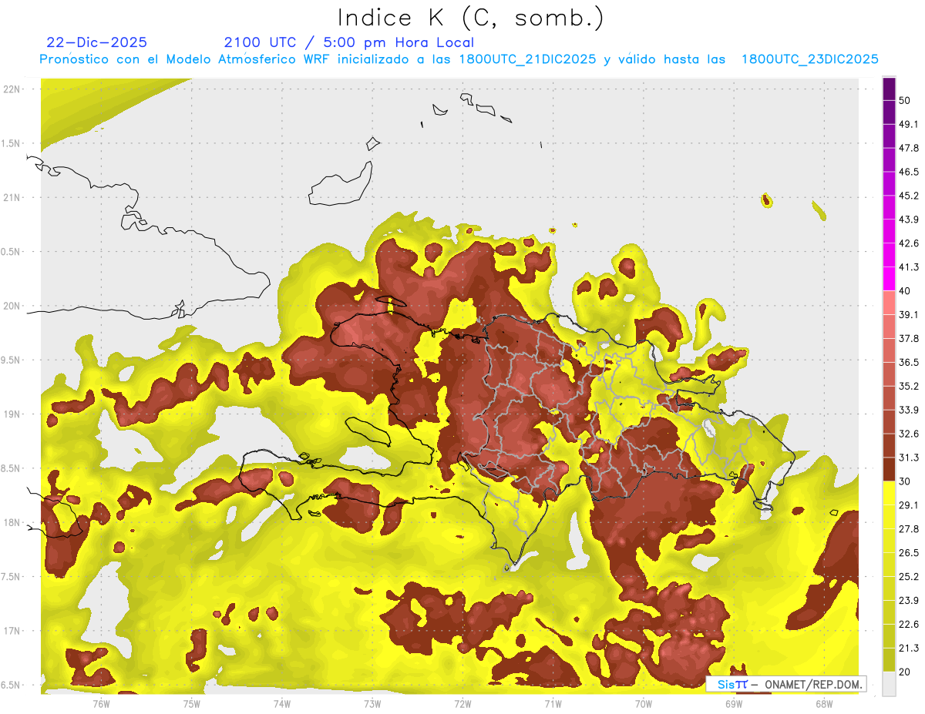Click the legend value "26.5"
This screenshot has height=714, width=925.
909,553
